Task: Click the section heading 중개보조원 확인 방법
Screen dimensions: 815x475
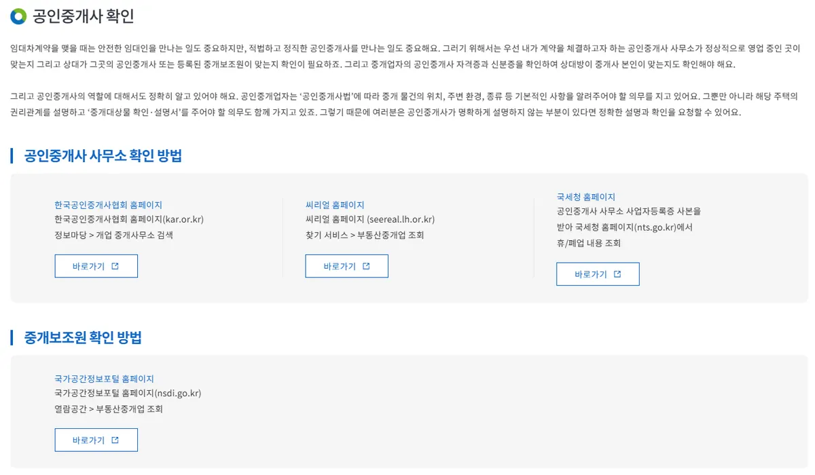Action: point(83,337)
